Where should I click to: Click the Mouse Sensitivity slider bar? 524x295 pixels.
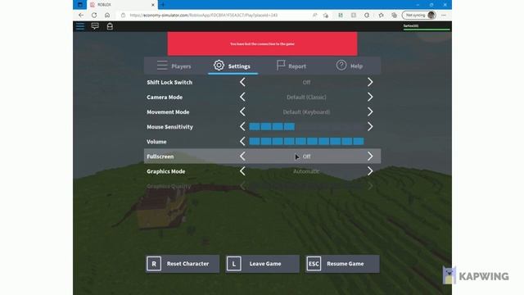[306, 126]
